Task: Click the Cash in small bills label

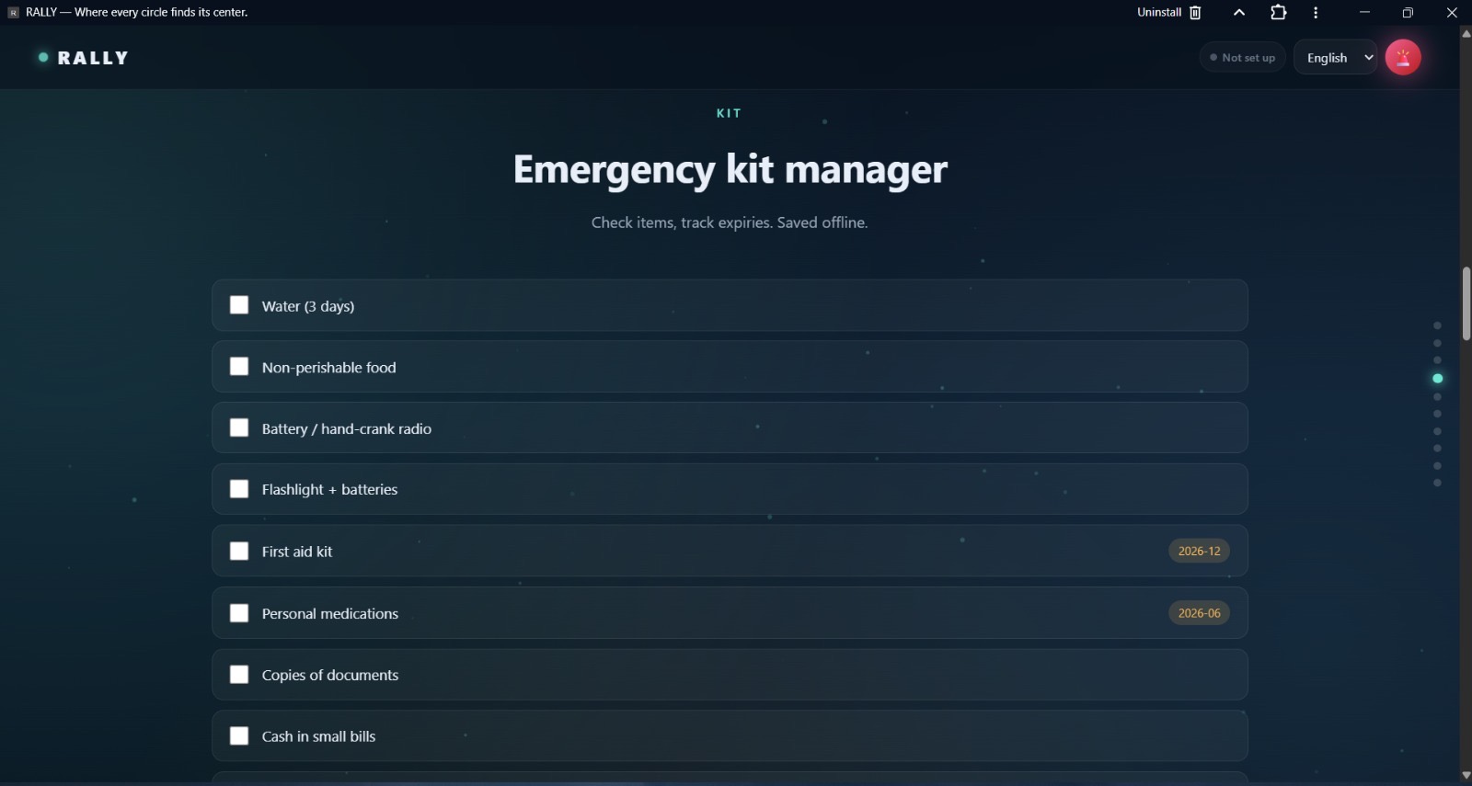Action: pyautogui.click(x=319, y=736)
